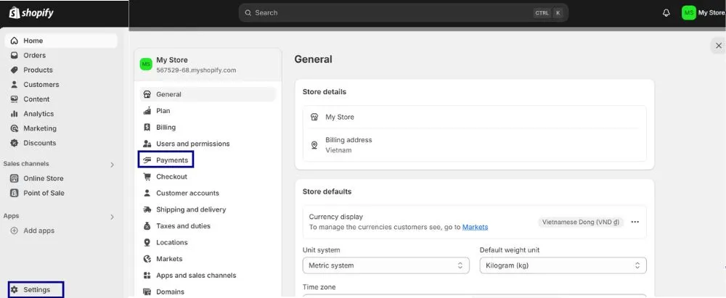Open notifications bell icon
Screen dimensions: 726x298
666,13
